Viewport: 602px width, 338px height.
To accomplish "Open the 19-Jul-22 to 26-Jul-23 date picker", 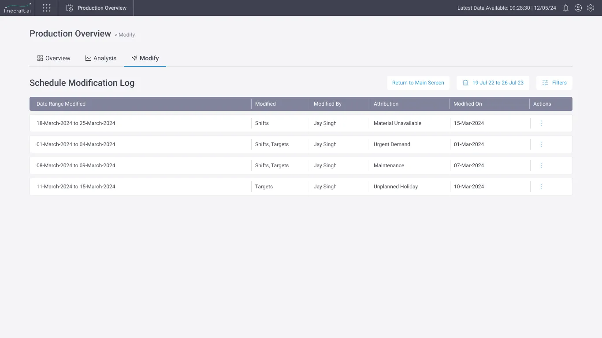I will [x=493, y=83].
